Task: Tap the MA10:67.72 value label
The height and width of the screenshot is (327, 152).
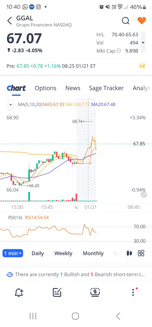Action: pos(78,104)
